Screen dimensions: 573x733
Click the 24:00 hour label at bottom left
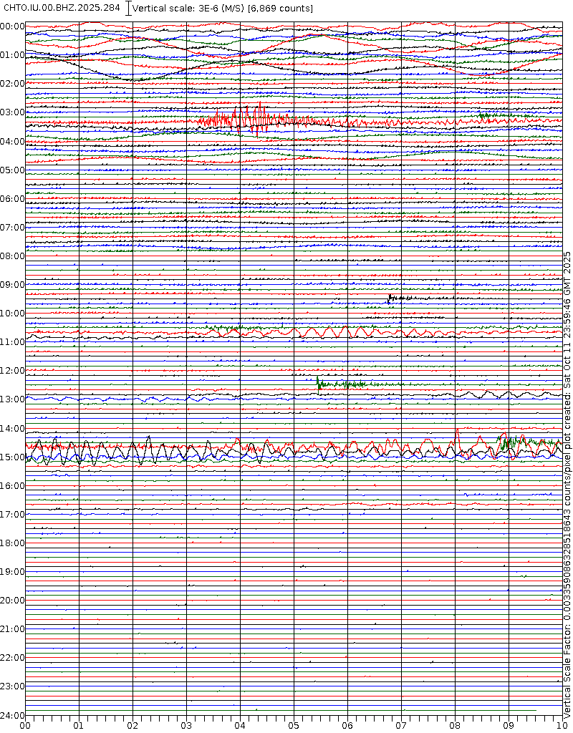tap(13, 715)
